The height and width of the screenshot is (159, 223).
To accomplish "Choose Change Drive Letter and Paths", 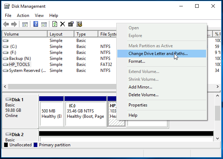I will (x=162, y=54).
